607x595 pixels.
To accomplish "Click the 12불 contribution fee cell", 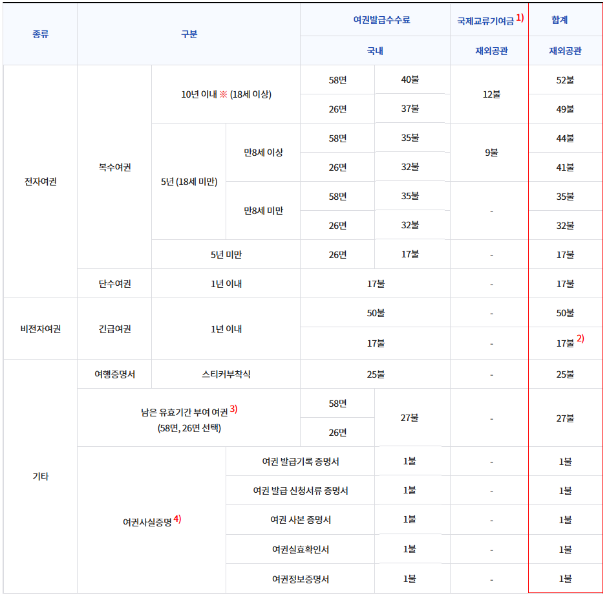I will click(491, 94).
